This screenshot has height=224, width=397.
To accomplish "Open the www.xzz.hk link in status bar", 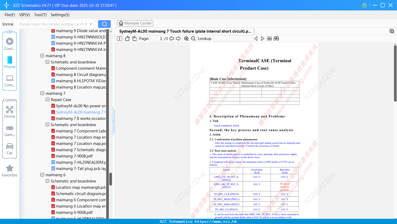I will [216, 221].
